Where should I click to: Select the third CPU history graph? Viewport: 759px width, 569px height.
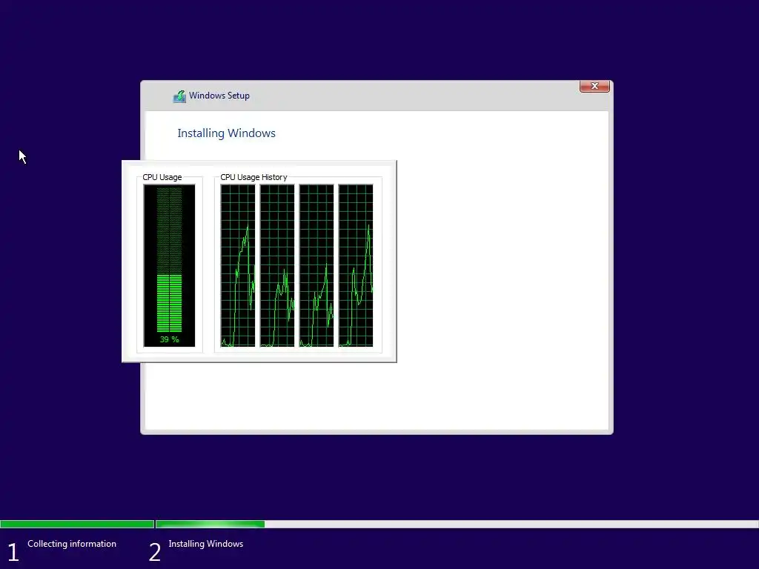coord(316,266)
